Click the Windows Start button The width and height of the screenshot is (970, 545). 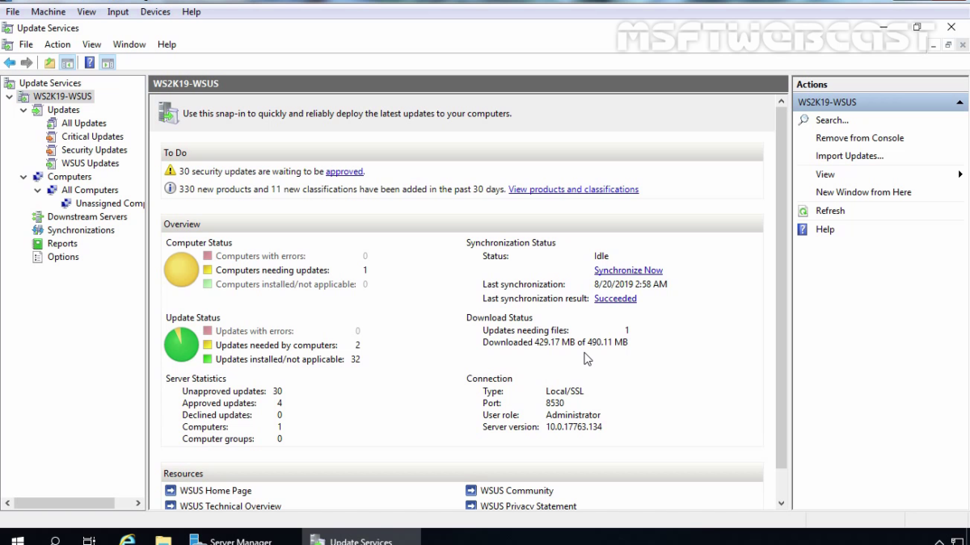coord(18,540)
